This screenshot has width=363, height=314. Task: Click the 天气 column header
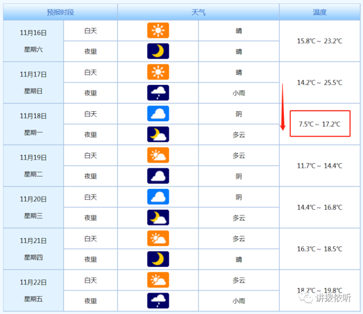198,12
